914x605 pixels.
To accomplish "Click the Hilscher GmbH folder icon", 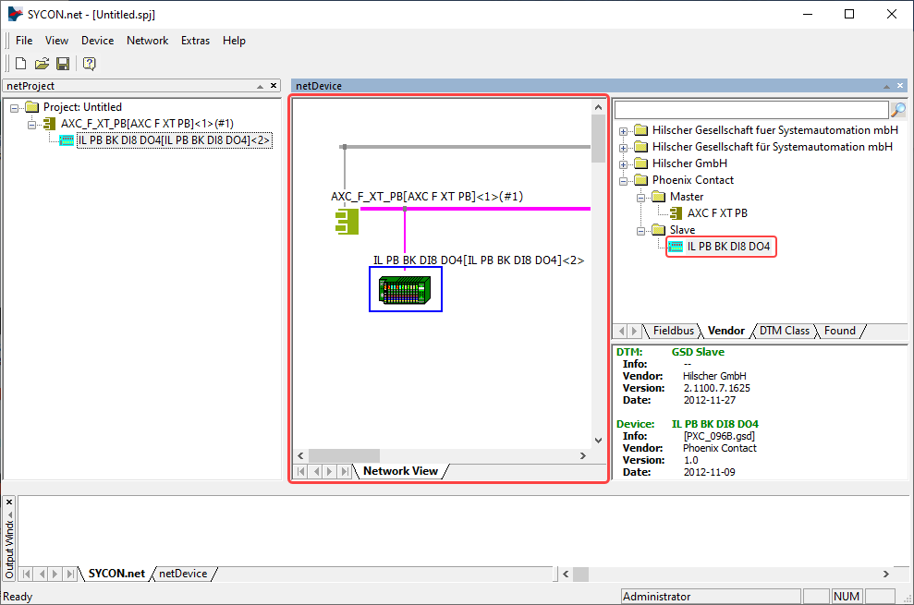I will (641, 163).
